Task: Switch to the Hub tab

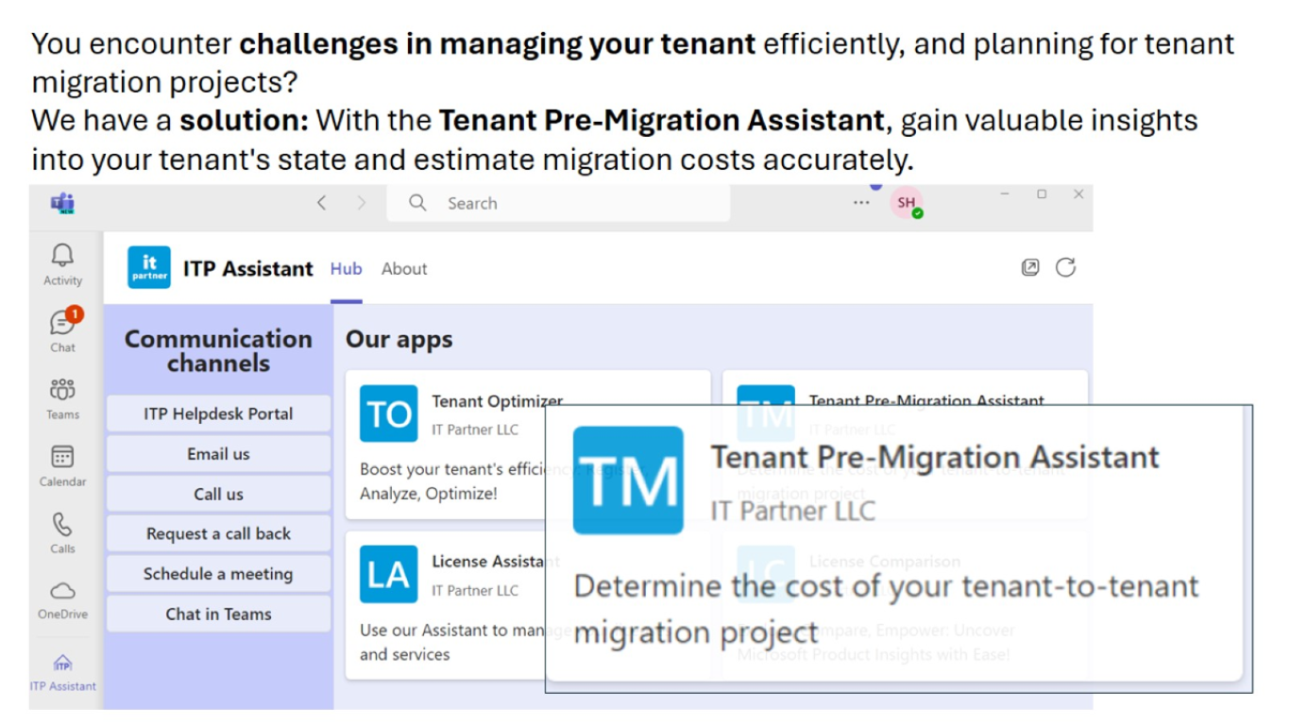Action: click(x=347, y=268)
